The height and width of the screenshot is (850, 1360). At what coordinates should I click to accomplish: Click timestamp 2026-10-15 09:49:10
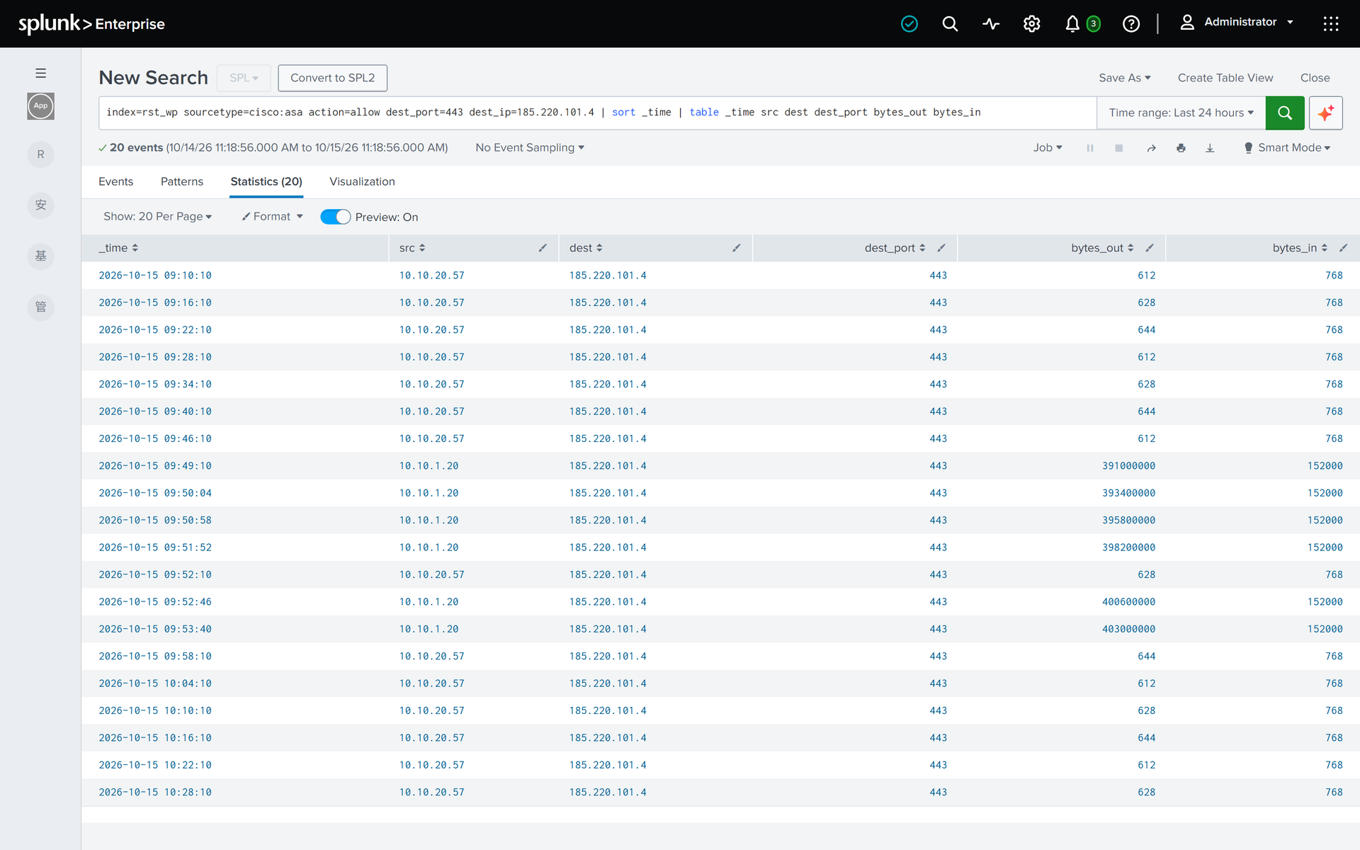(x=155, y=466)
